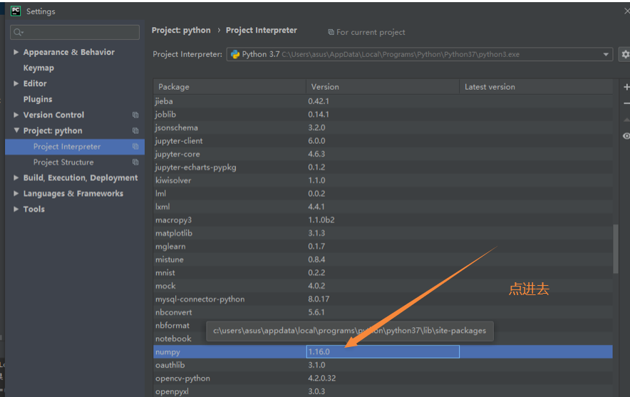Viewport: 630px width, 397px height.
Task: Select the lxml package row
Action: pyautogui.click(x=383, y=207)
